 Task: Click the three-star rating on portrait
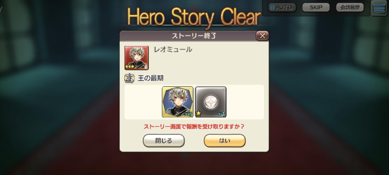(129, 67)
